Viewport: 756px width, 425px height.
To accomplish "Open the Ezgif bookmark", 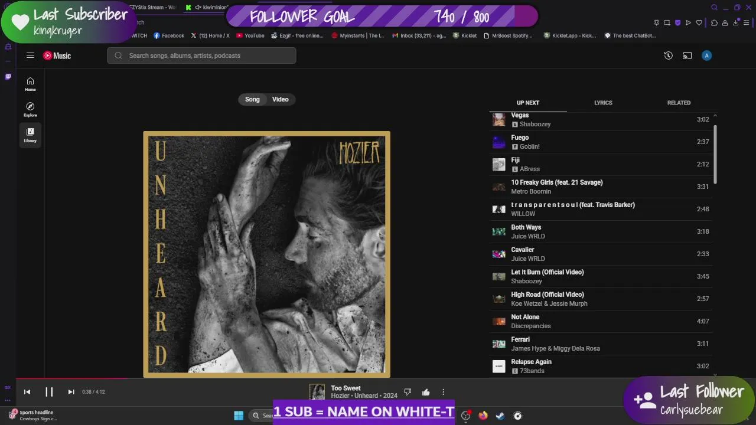I will 298,35.
